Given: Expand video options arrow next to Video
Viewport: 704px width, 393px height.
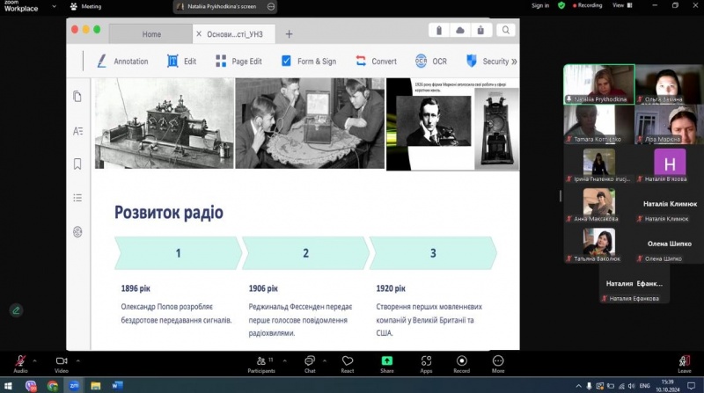Looking at the screenshot, I should coord(77,360).
